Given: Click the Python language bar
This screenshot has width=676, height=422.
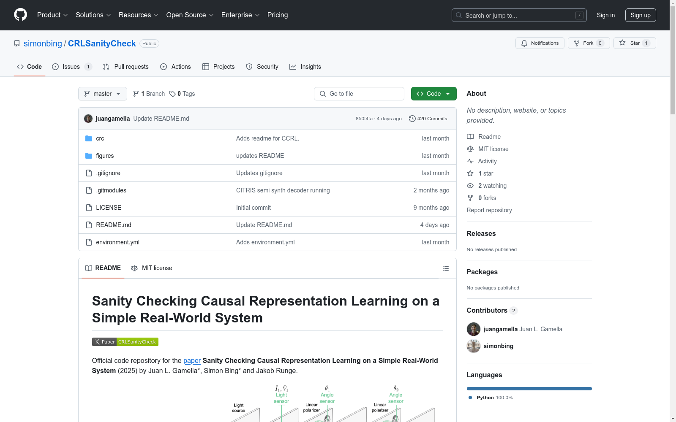Looking at the screenshot, I should click(529, 389).
